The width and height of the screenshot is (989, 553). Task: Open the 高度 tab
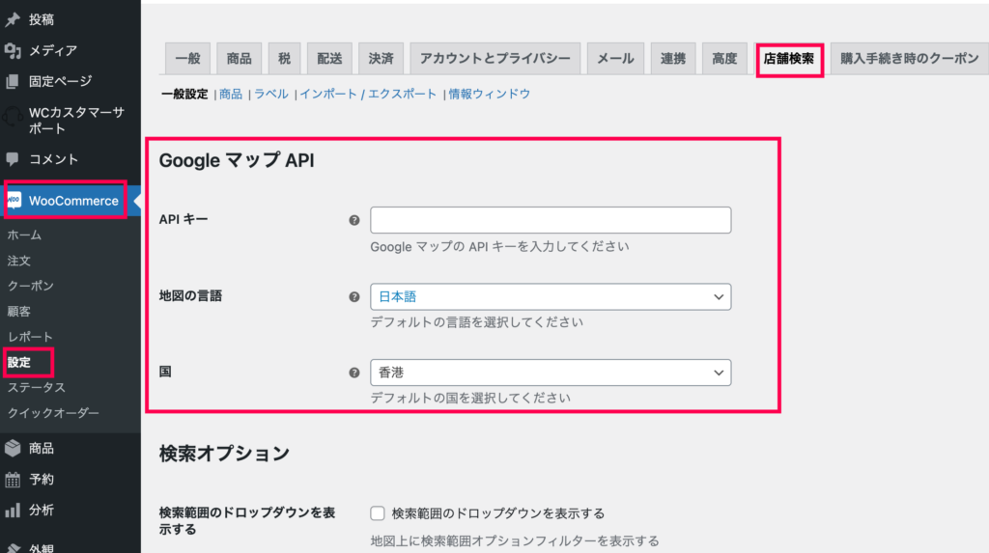tap(724, 59)
